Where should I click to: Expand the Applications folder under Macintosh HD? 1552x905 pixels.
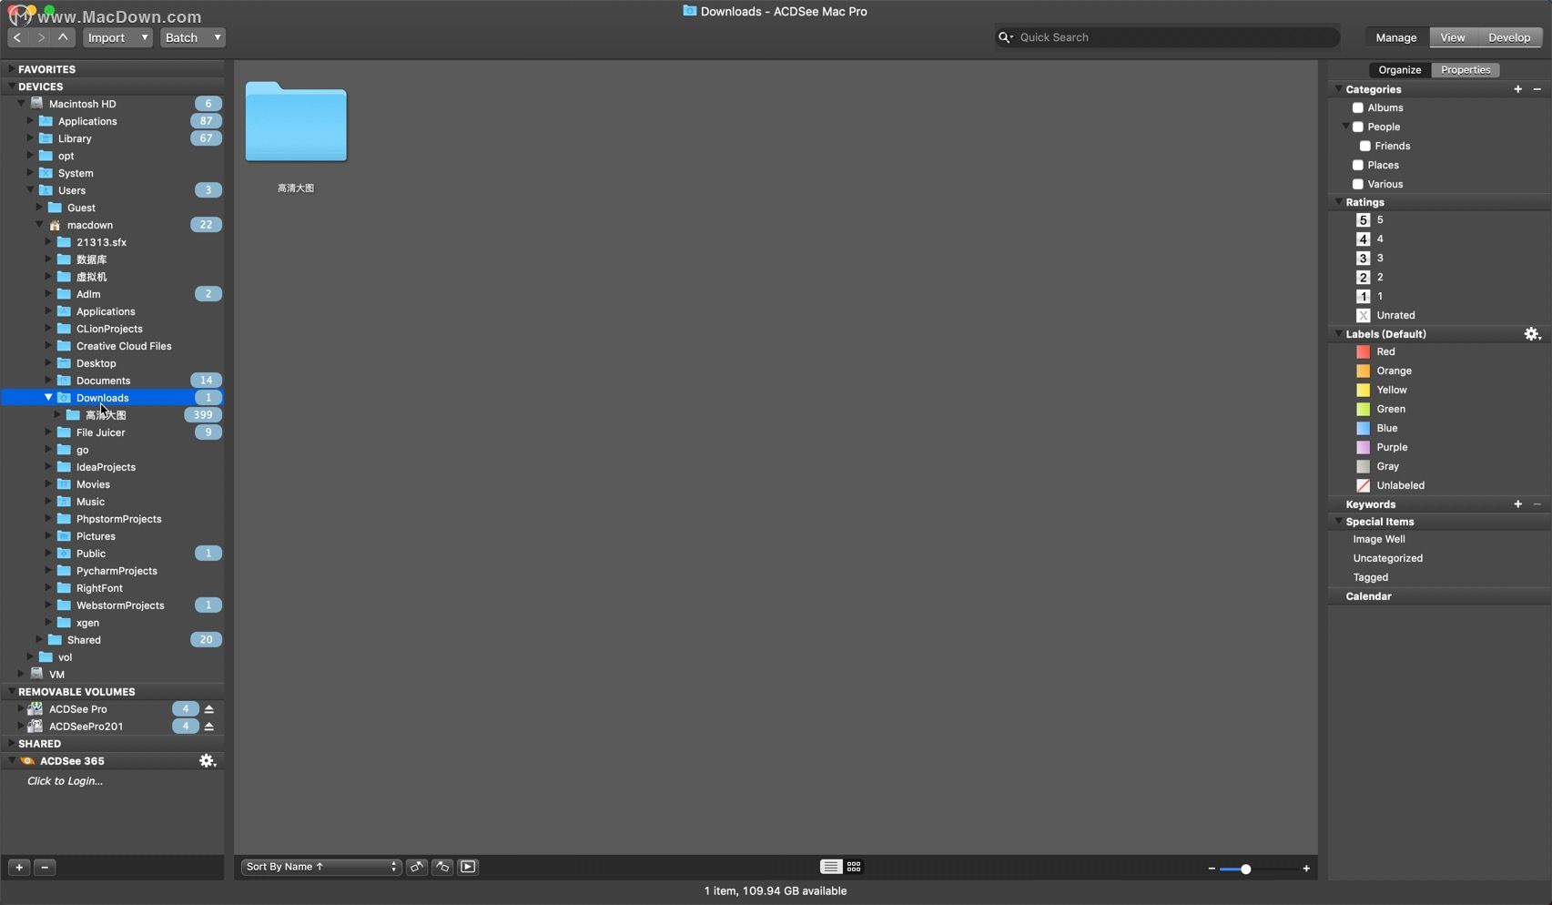[30, 121]
